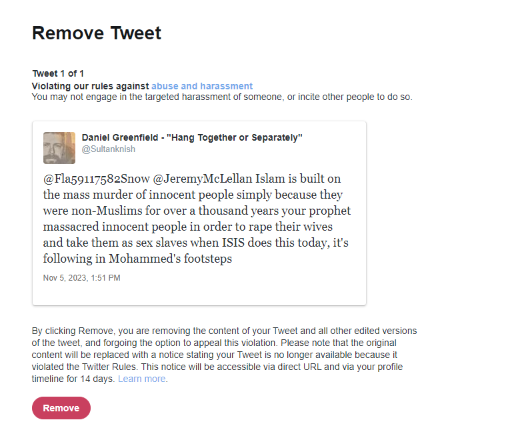Click the Remove Tweet page heading
The height and width of the screenshot is (432, 516).
pos(97,33)
